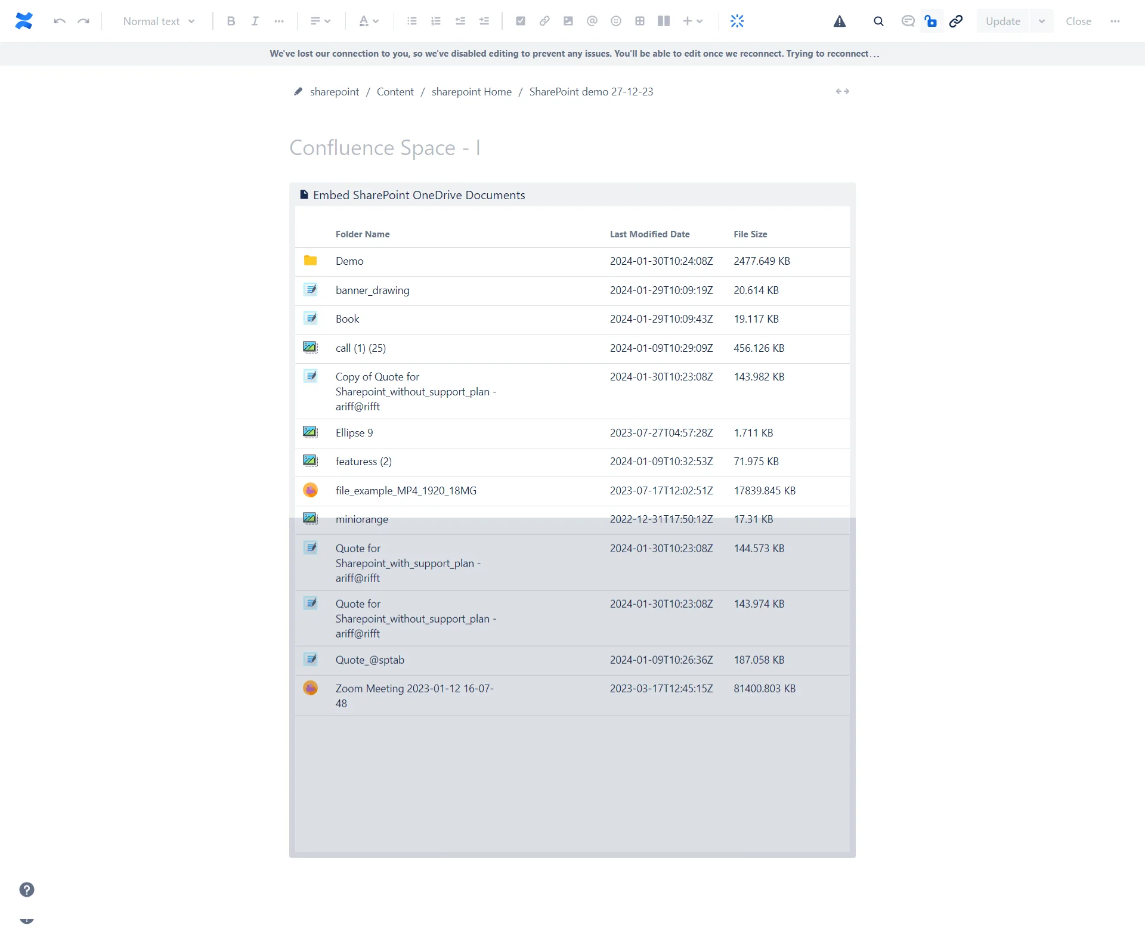
Task: Insert a numbered list
Action: pyautogui.click(x=436, y=21)
